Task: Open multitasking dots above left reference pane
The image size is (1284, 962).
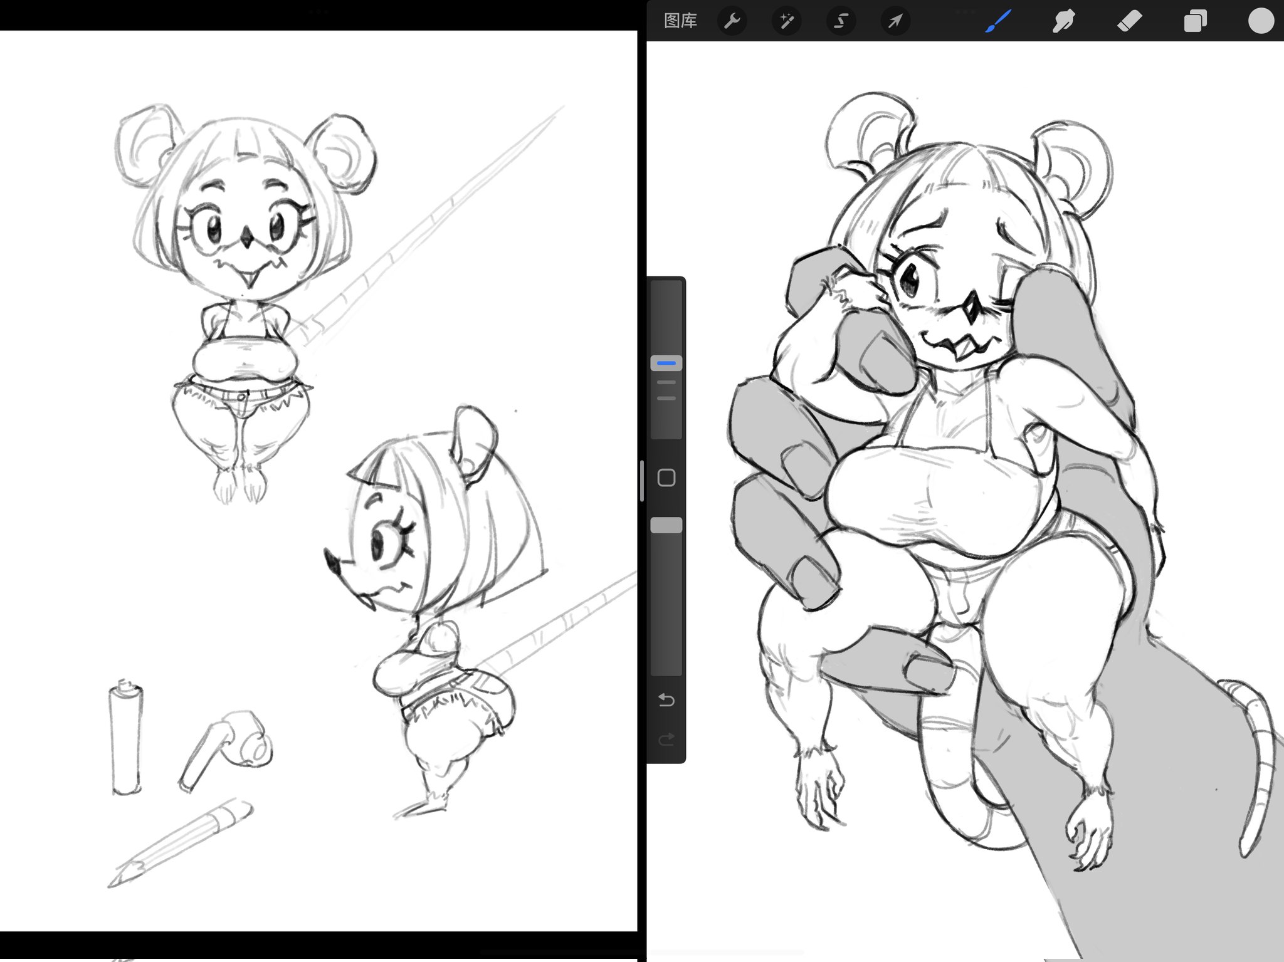Action: (x=318, y=11)
